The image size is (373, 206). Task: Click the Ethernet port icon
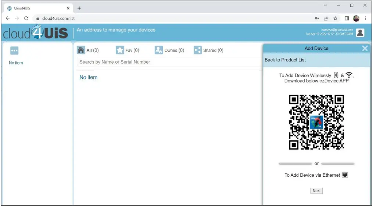coord(345,175)
